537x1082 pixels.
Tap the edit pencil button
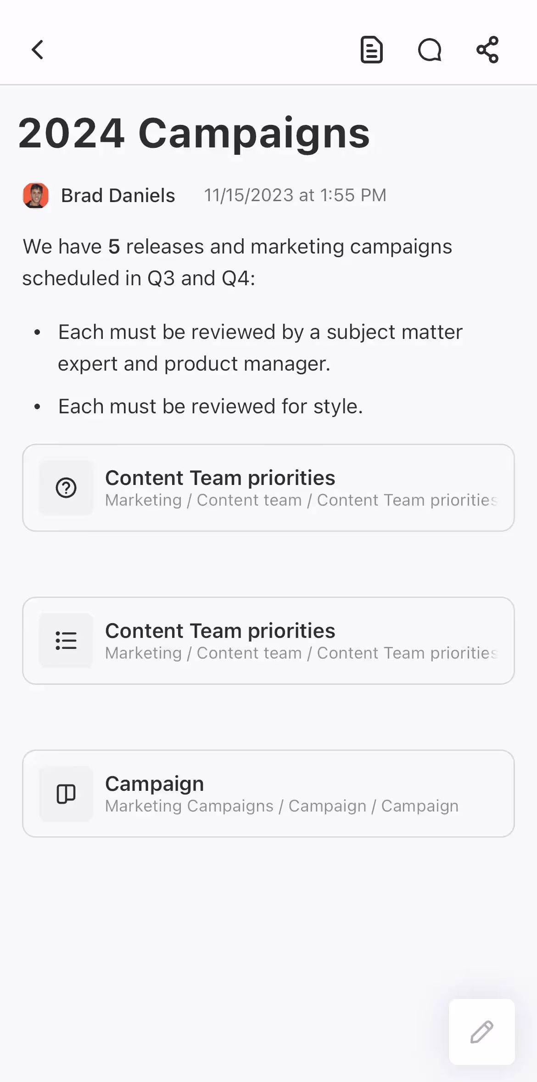481,1032
